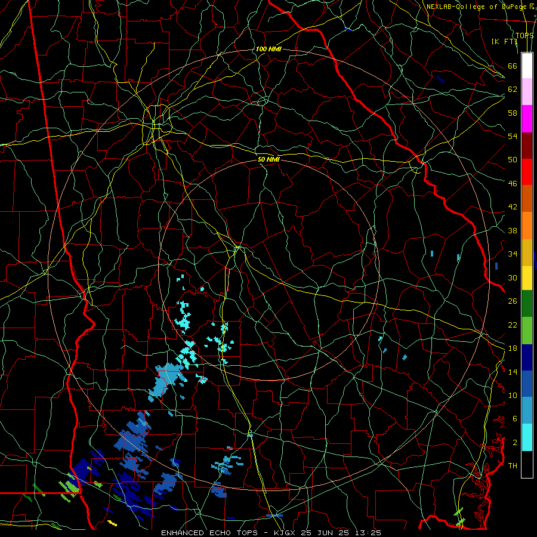Click the "30" legend value
This screenshot has height=537, width=537.
tap(513, 277)
